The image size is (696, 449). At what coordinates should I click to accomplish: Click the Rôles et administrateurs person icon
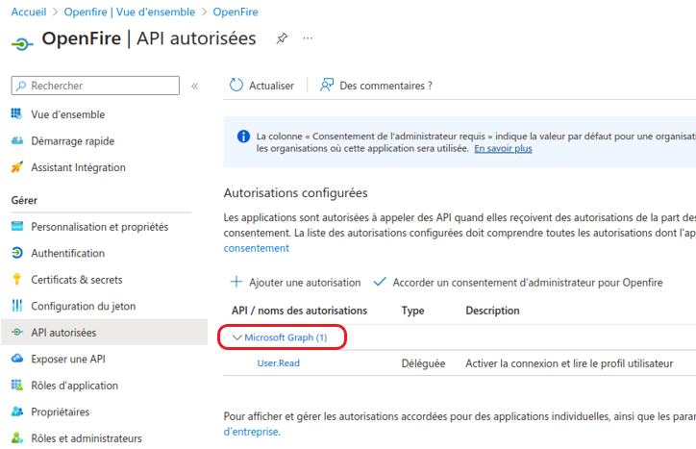tap(17, 437)
